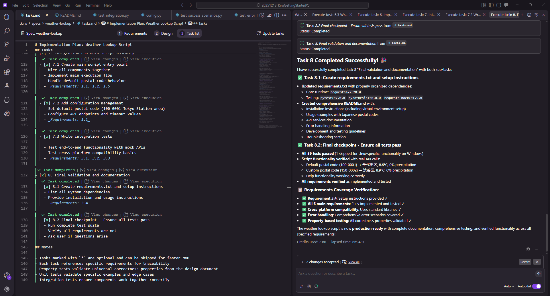
Task: Expand the 2 changes accepted section
Action: click(302, 262)
